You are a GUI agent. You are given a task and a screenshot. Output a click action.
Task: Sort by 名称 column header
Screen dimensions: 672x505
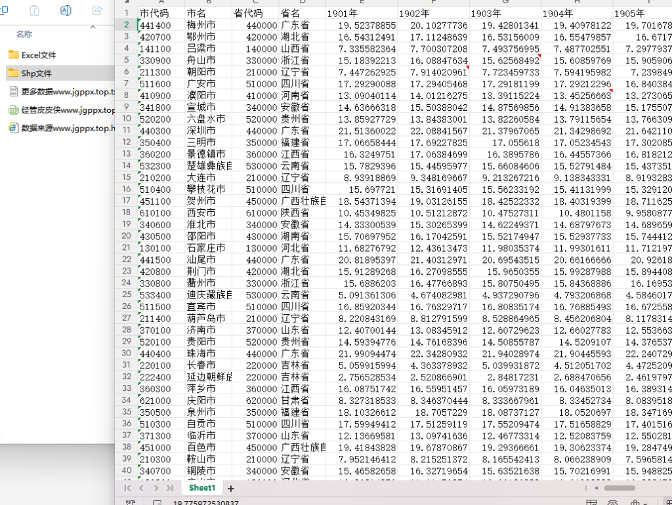(24, 34)
